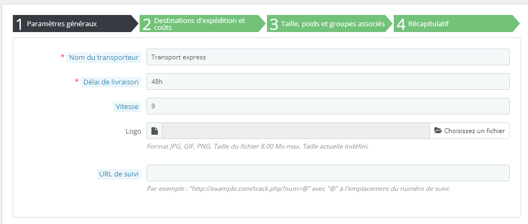This screenshot has width=528, height=224.
Task: Click the Délai de livraison label
Action: tap(111, 82)
